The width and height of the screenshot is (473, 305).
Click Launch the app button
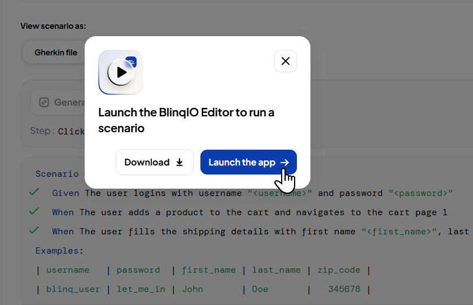coord(248,162)
